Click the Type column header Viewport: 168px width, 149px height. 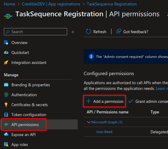click(x=155, y=112)
